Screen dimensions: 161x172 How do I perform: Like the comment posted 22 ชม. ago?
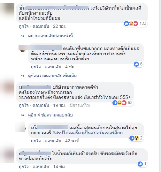[x=24, y=26]
